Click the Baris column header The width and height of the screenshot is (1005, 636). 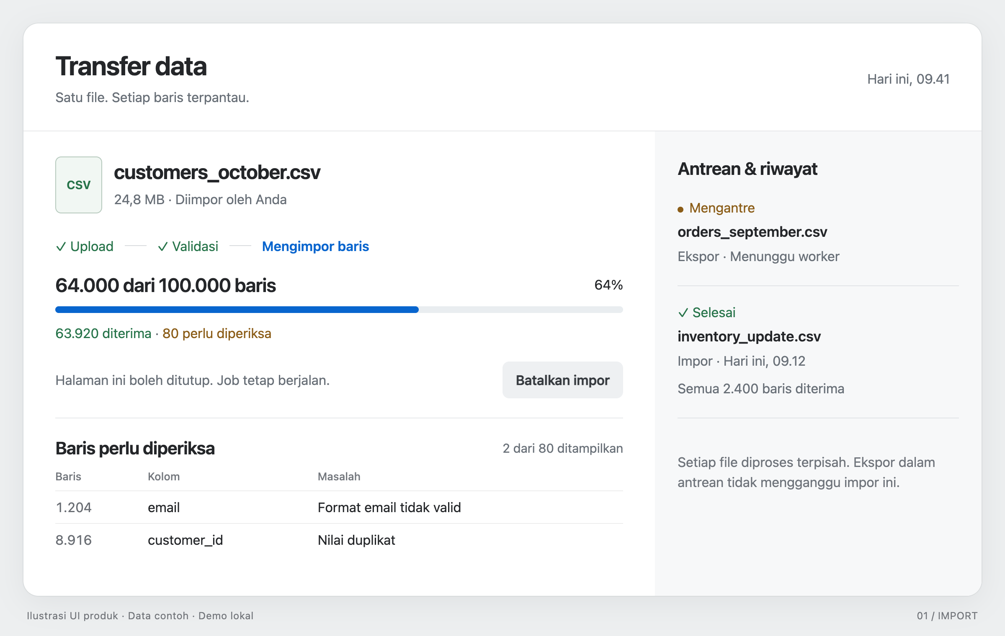[68, 477]
